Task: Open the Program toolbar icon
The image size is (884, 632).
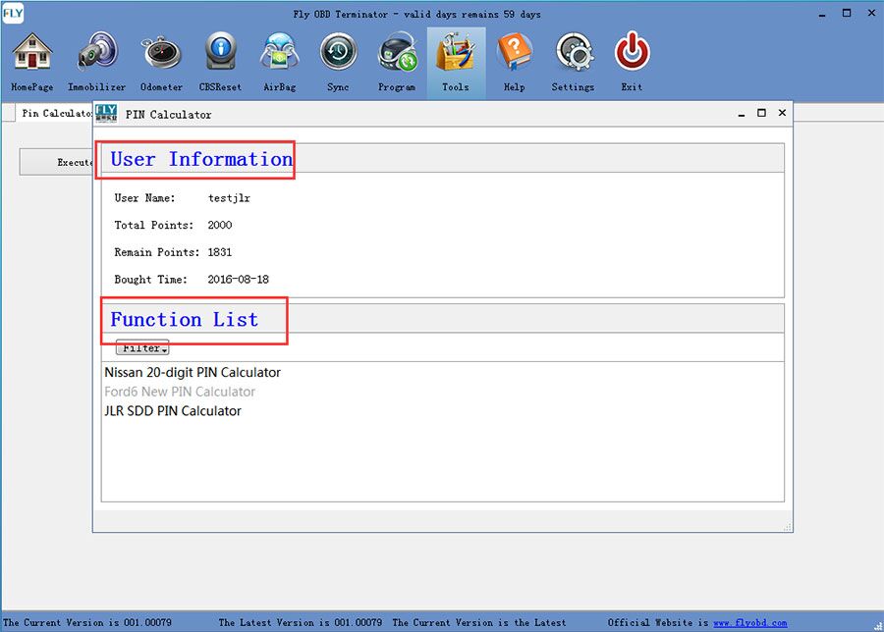Action: tap(397, 53)
